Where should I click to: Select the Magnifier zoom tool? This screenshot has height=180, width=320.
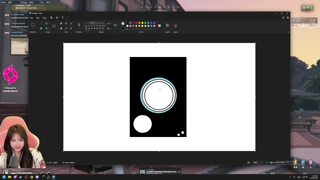tap(71, 28)
